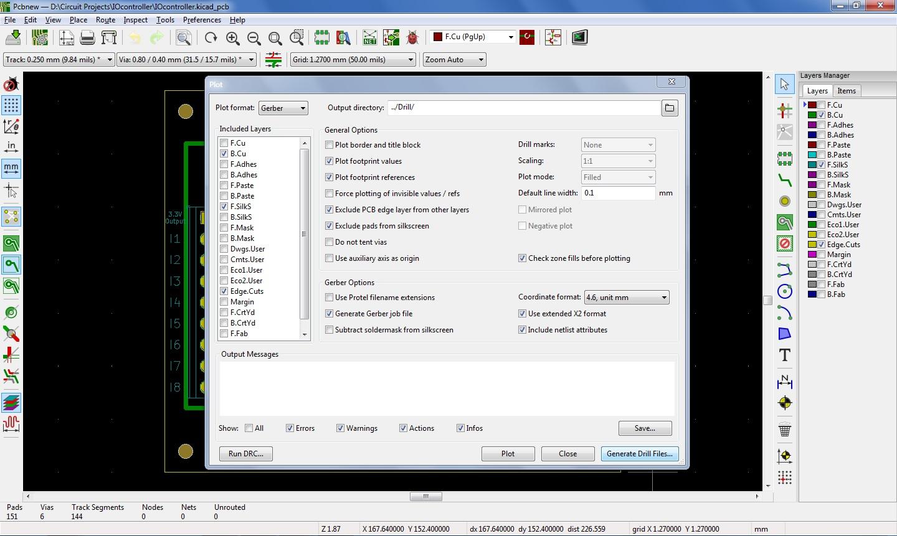Check the All messages filter
The image size is (897, 536).
(249, 428)
